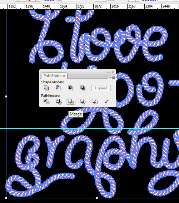Click the Divide pathfinder icon

tap(46, 101)
